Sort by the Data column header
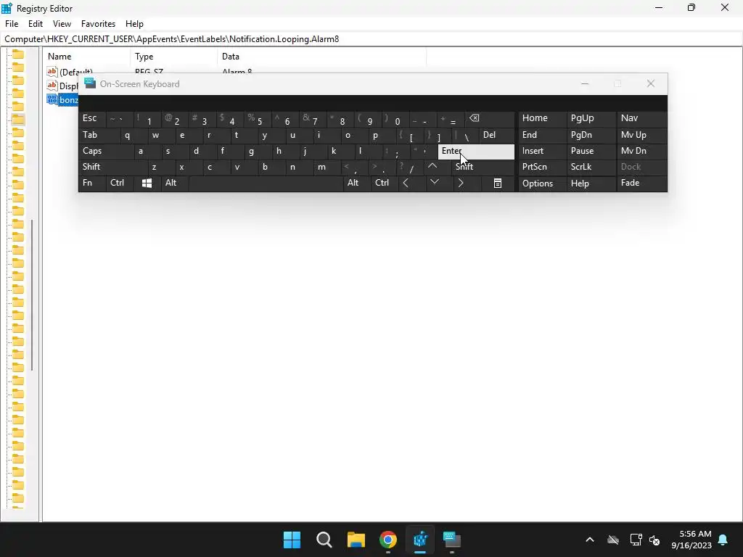 pos(321,57)
